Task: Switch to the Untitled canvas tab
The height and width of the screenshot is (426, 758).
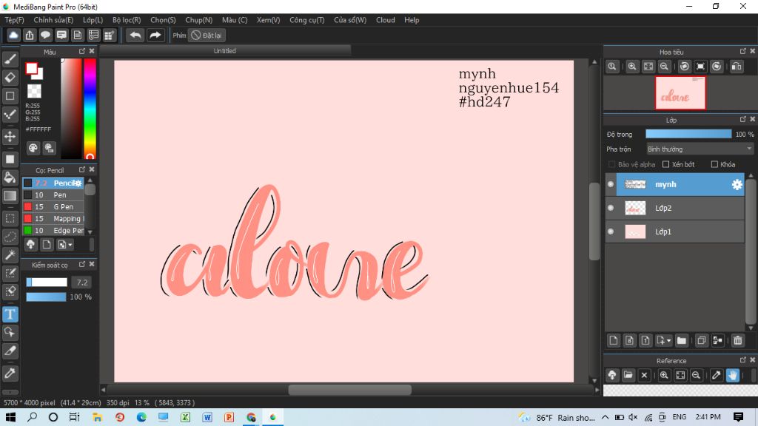Action: (x=225, y=51)
